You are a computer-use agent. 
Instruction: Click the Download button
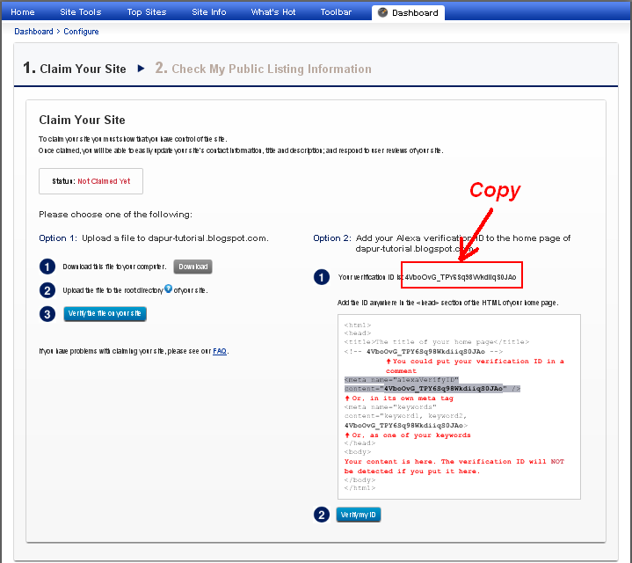193,267
